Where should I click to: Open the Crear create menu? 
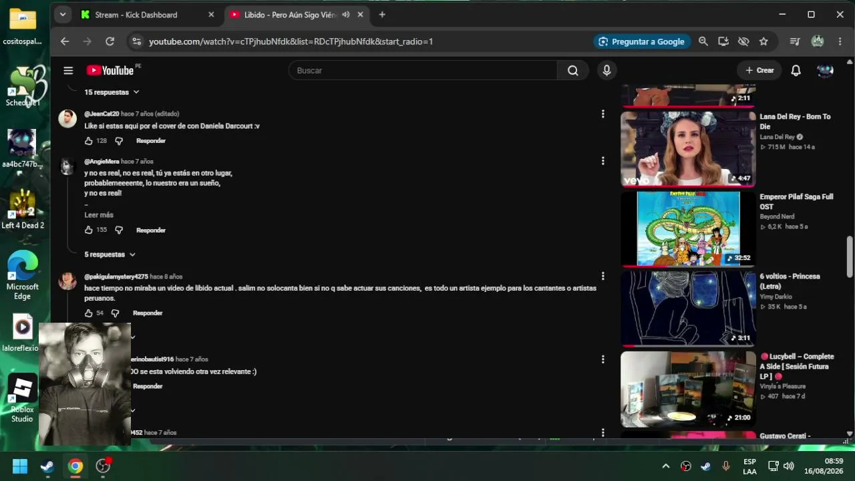tap(759, 70)
